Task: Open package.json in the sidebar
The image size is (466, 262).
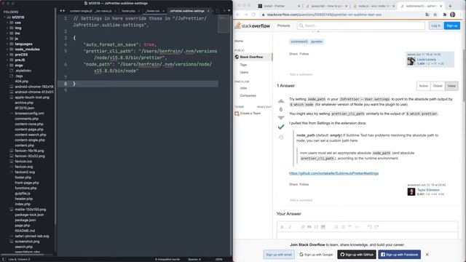Action: click(25, 221)
